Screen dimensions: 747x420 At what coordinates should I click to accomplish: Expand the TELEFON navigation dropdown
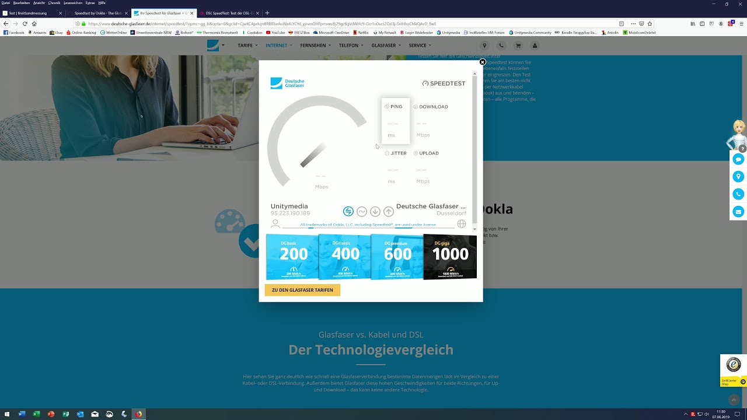351,45
